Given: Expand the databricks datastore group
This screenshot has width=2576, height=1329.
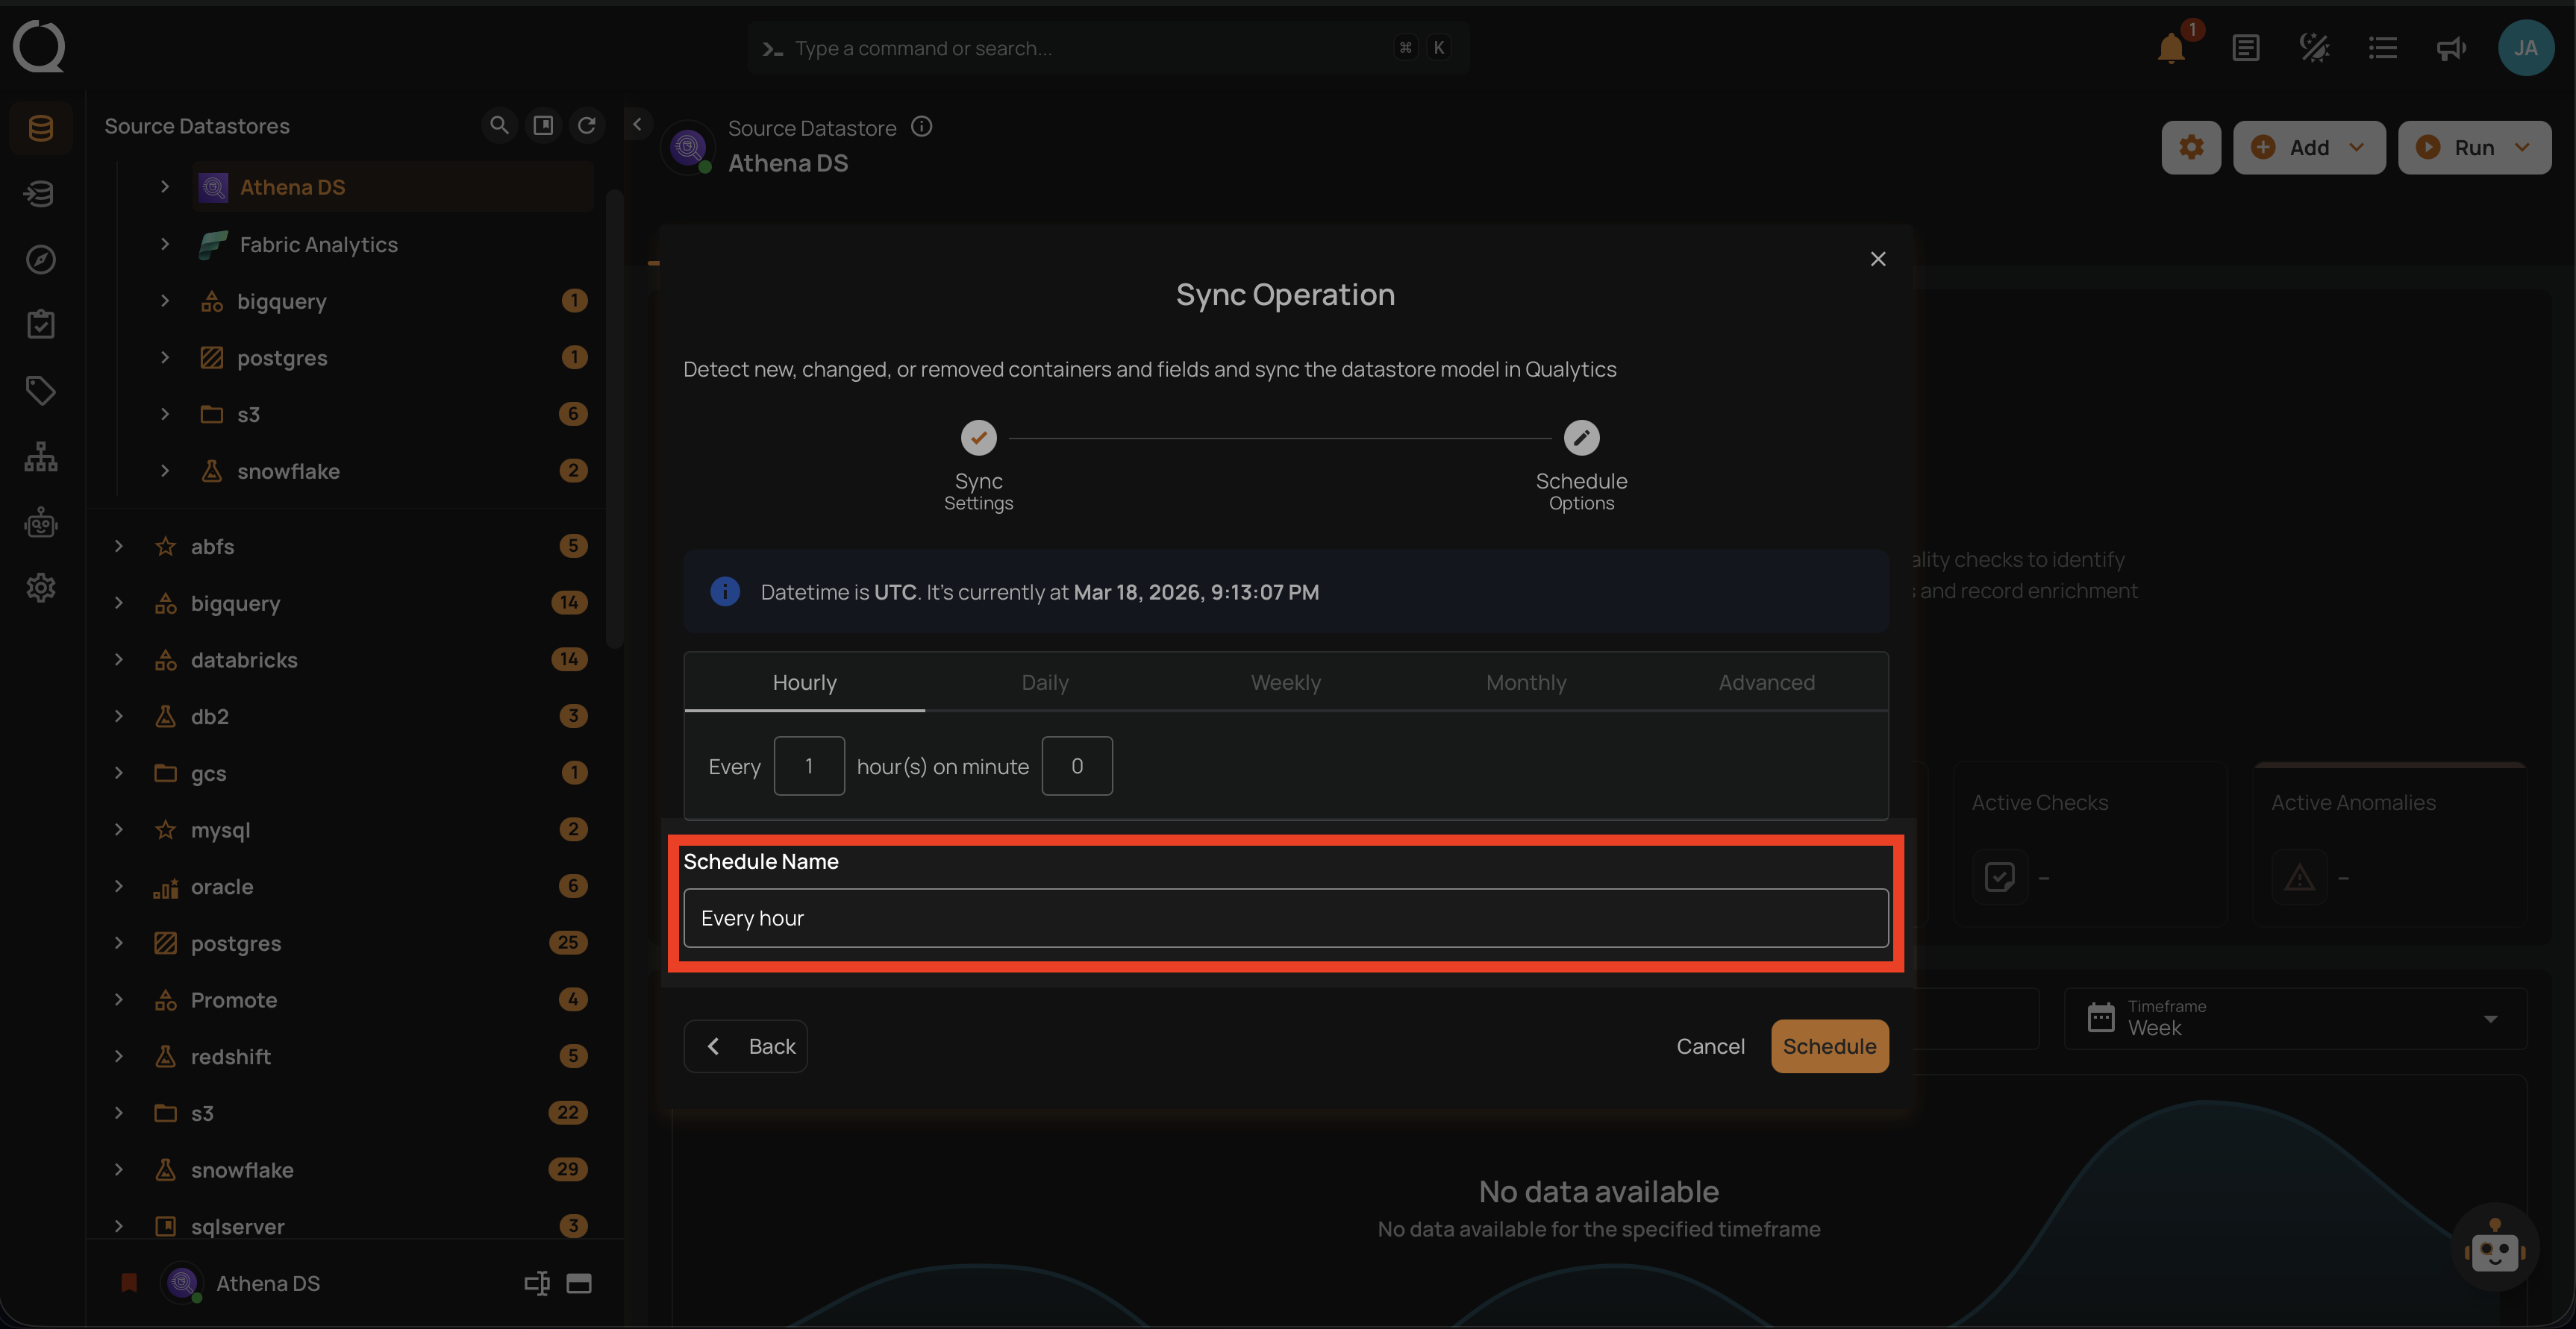Looking at the screenshot, I should click(119, 659).
